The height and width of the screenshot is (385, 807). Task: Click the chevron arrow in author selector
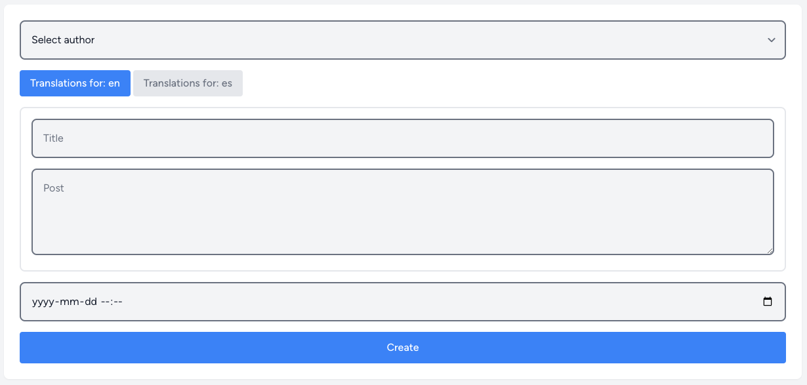point(772,40)
